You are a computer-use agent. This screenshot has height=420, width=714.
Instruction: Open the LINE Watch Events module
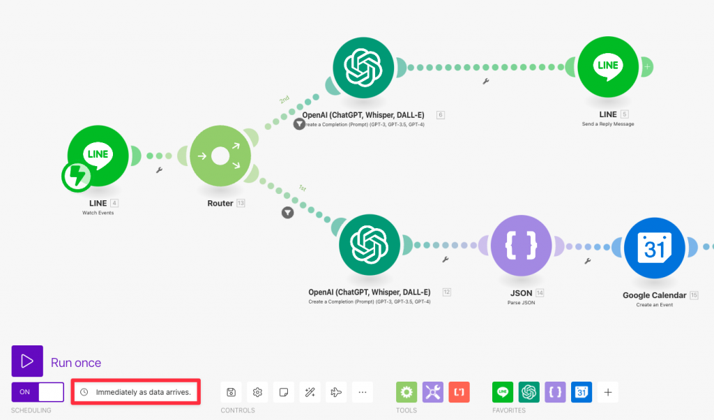click(x=98, y=156)
